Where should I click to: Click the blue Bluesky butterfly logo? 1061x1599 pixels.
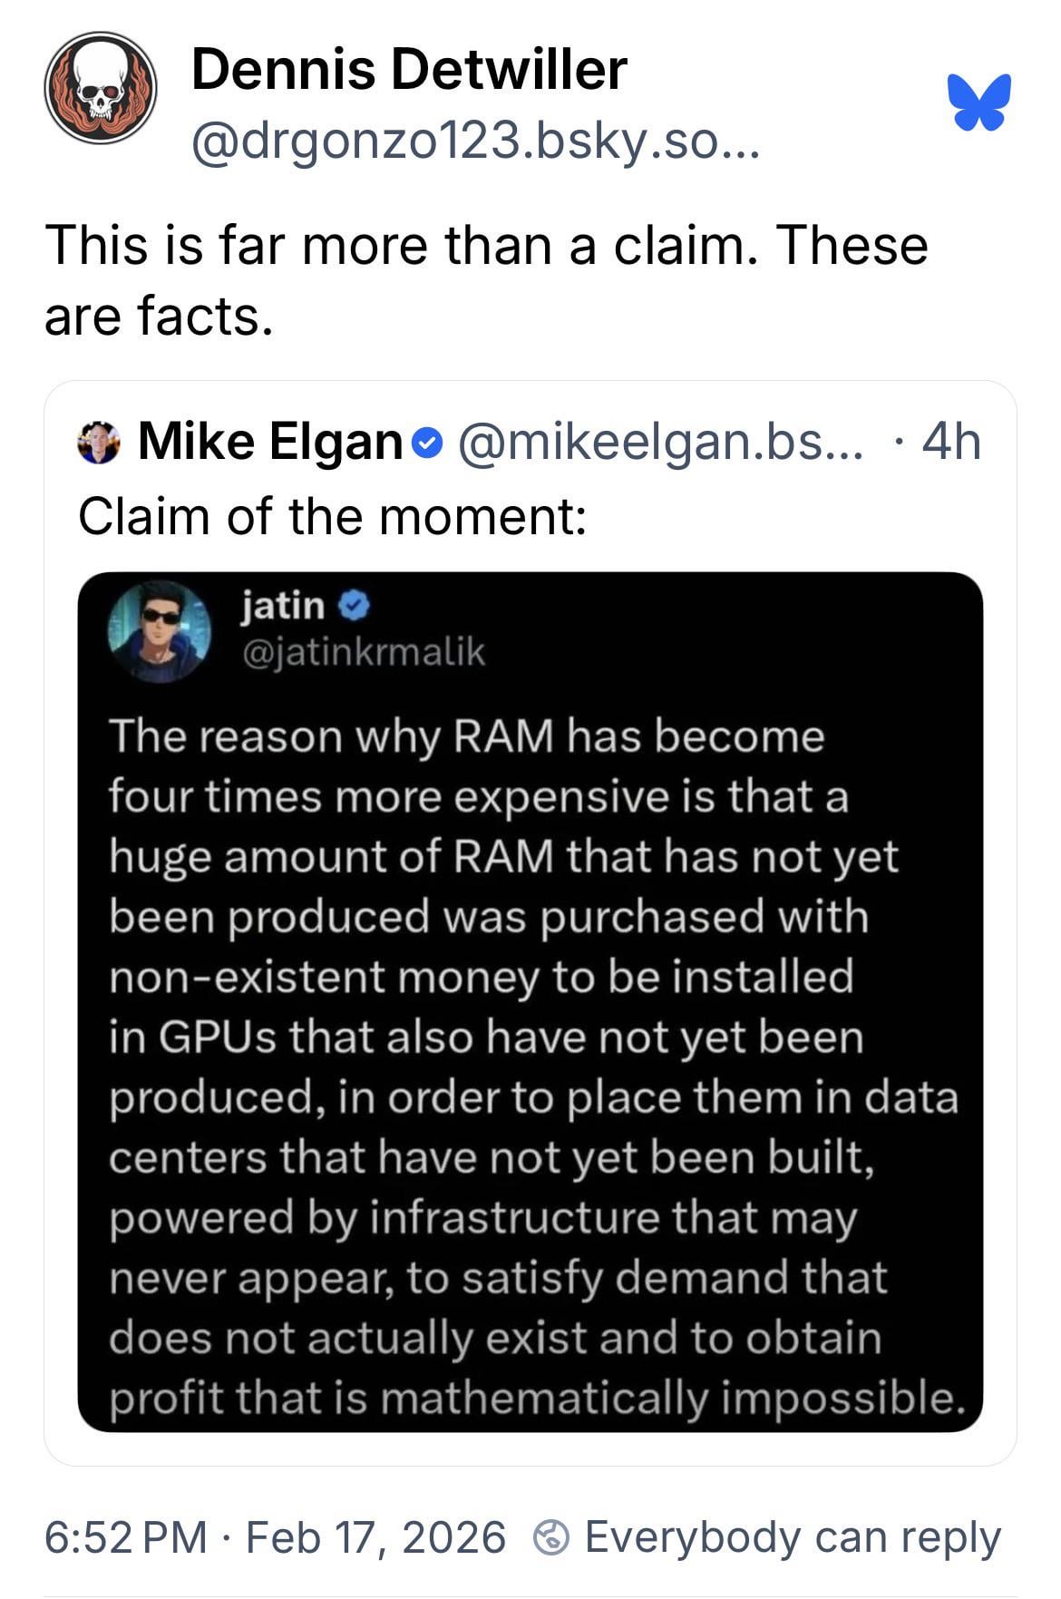[978, 102]
